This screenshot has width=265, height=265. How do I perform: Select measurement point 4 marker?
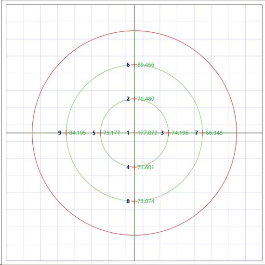coord(134,167)
